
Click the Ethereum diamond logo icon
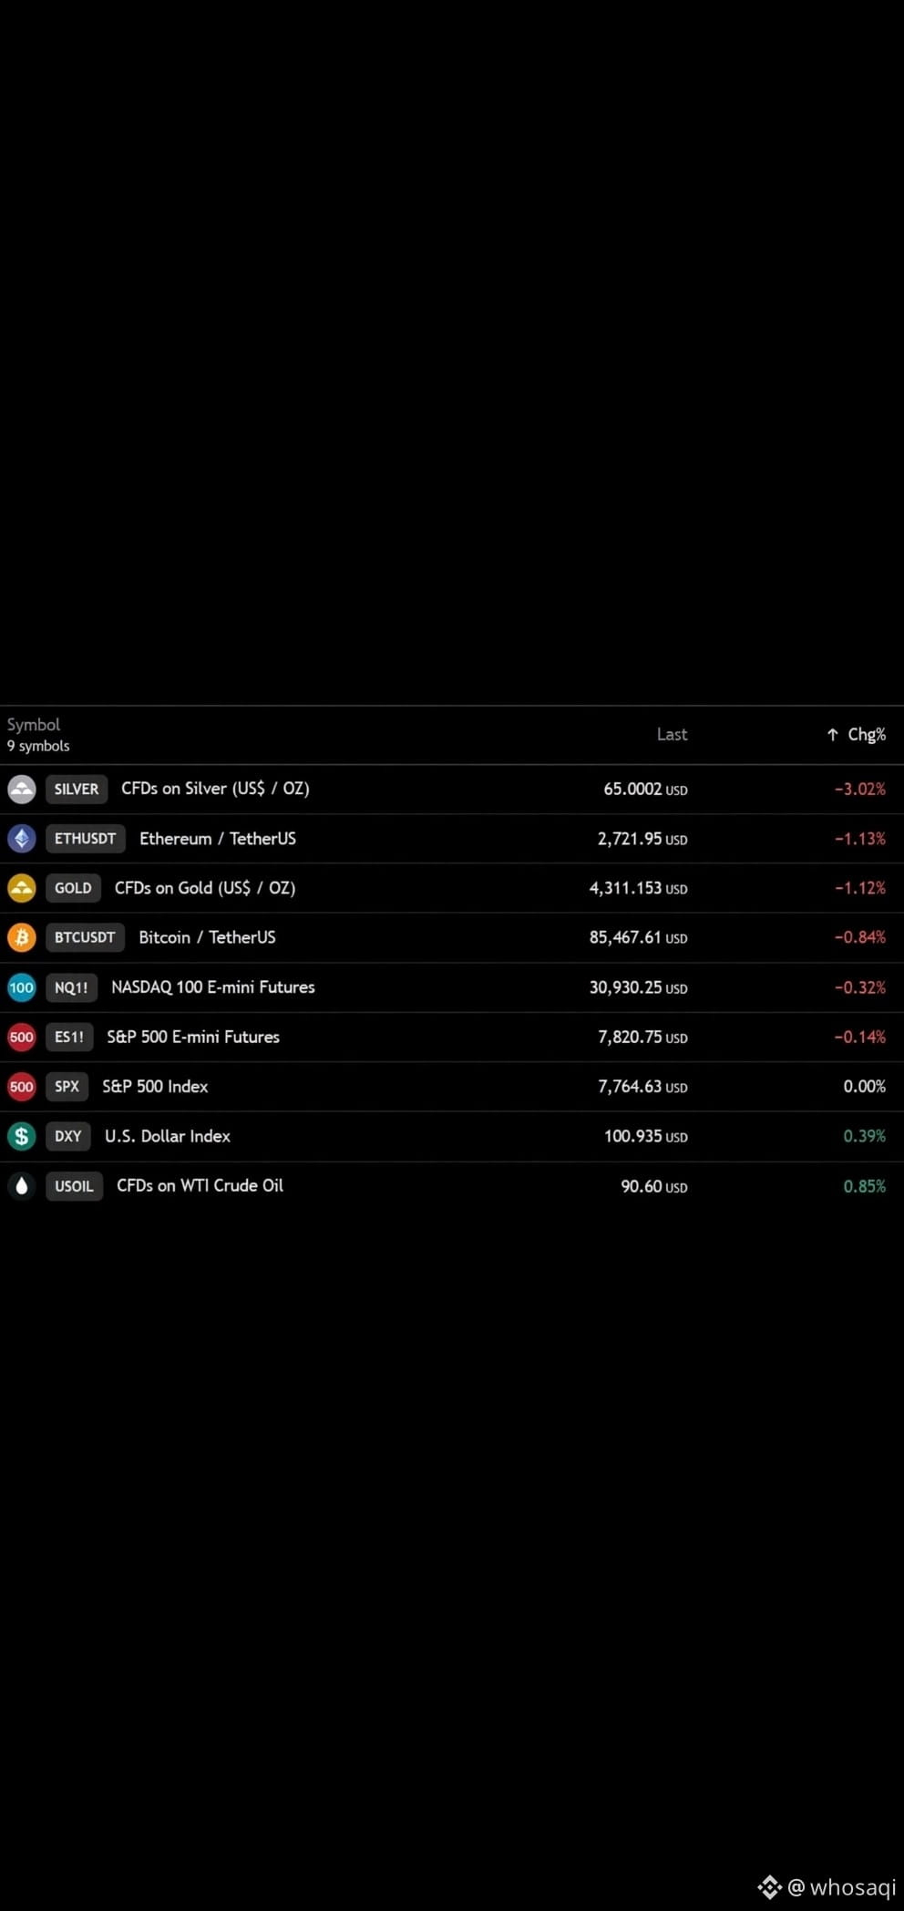[22, 839]
